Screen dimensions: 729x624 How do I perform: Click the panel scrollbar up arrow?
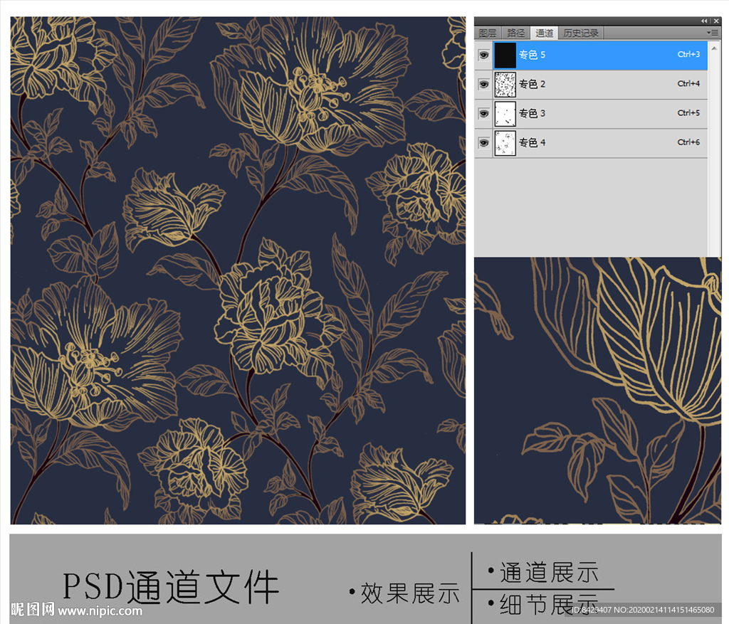[714, 48]
